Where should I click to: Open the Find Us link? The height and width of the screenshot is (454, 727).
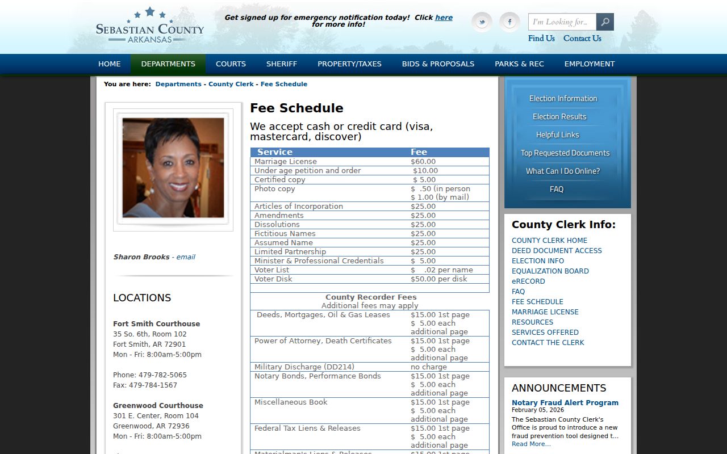coord(541,39)
